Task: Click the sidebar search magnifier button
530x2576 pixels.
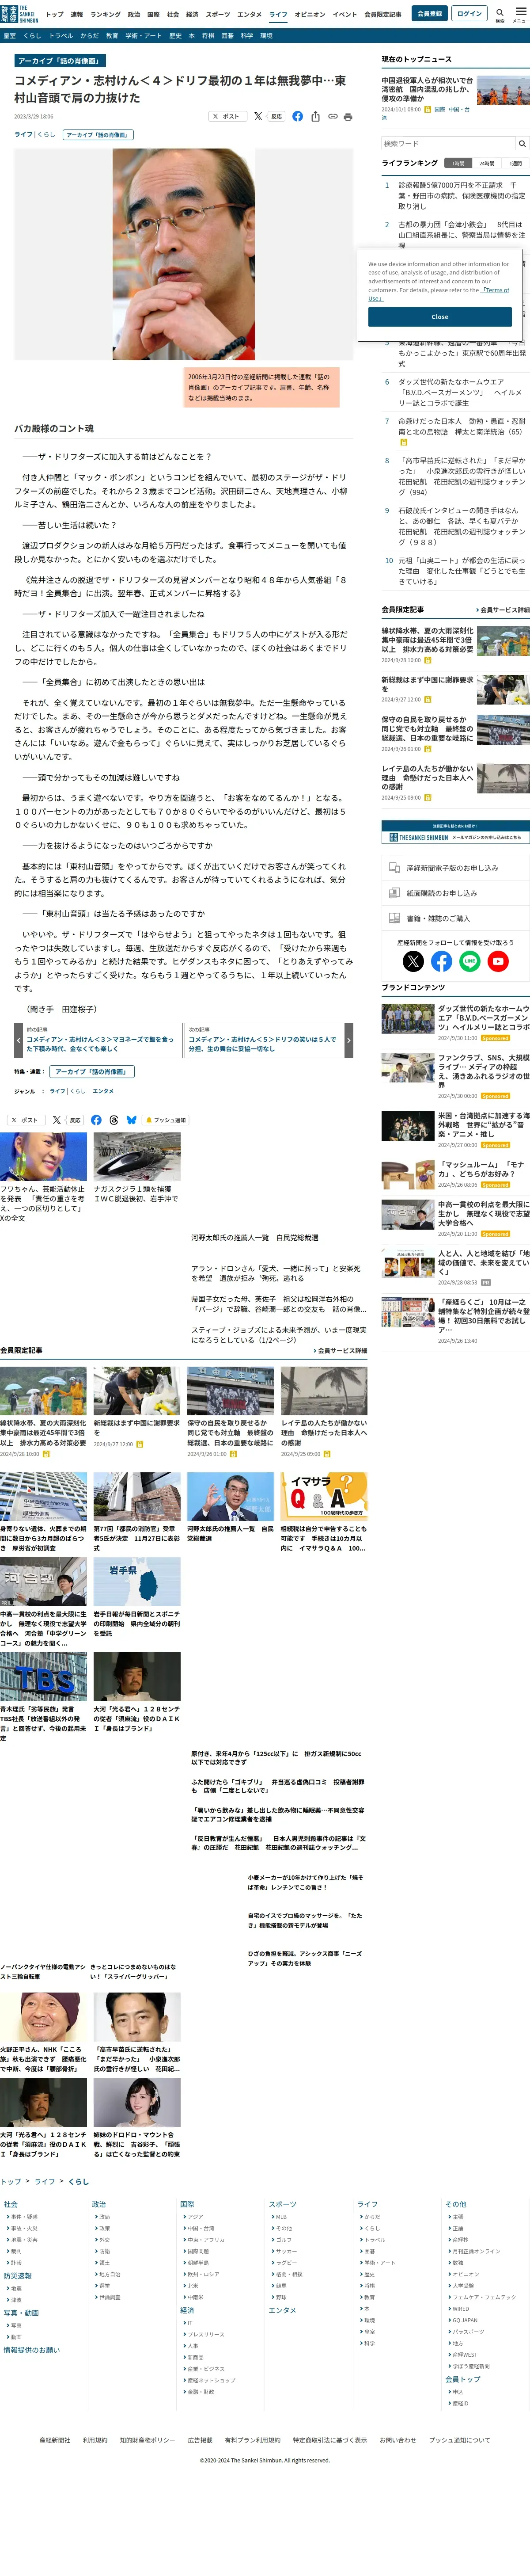Action: 521,143
